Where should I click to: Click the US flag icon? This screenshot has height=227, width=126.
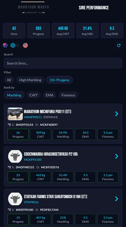tap(25, 45)
